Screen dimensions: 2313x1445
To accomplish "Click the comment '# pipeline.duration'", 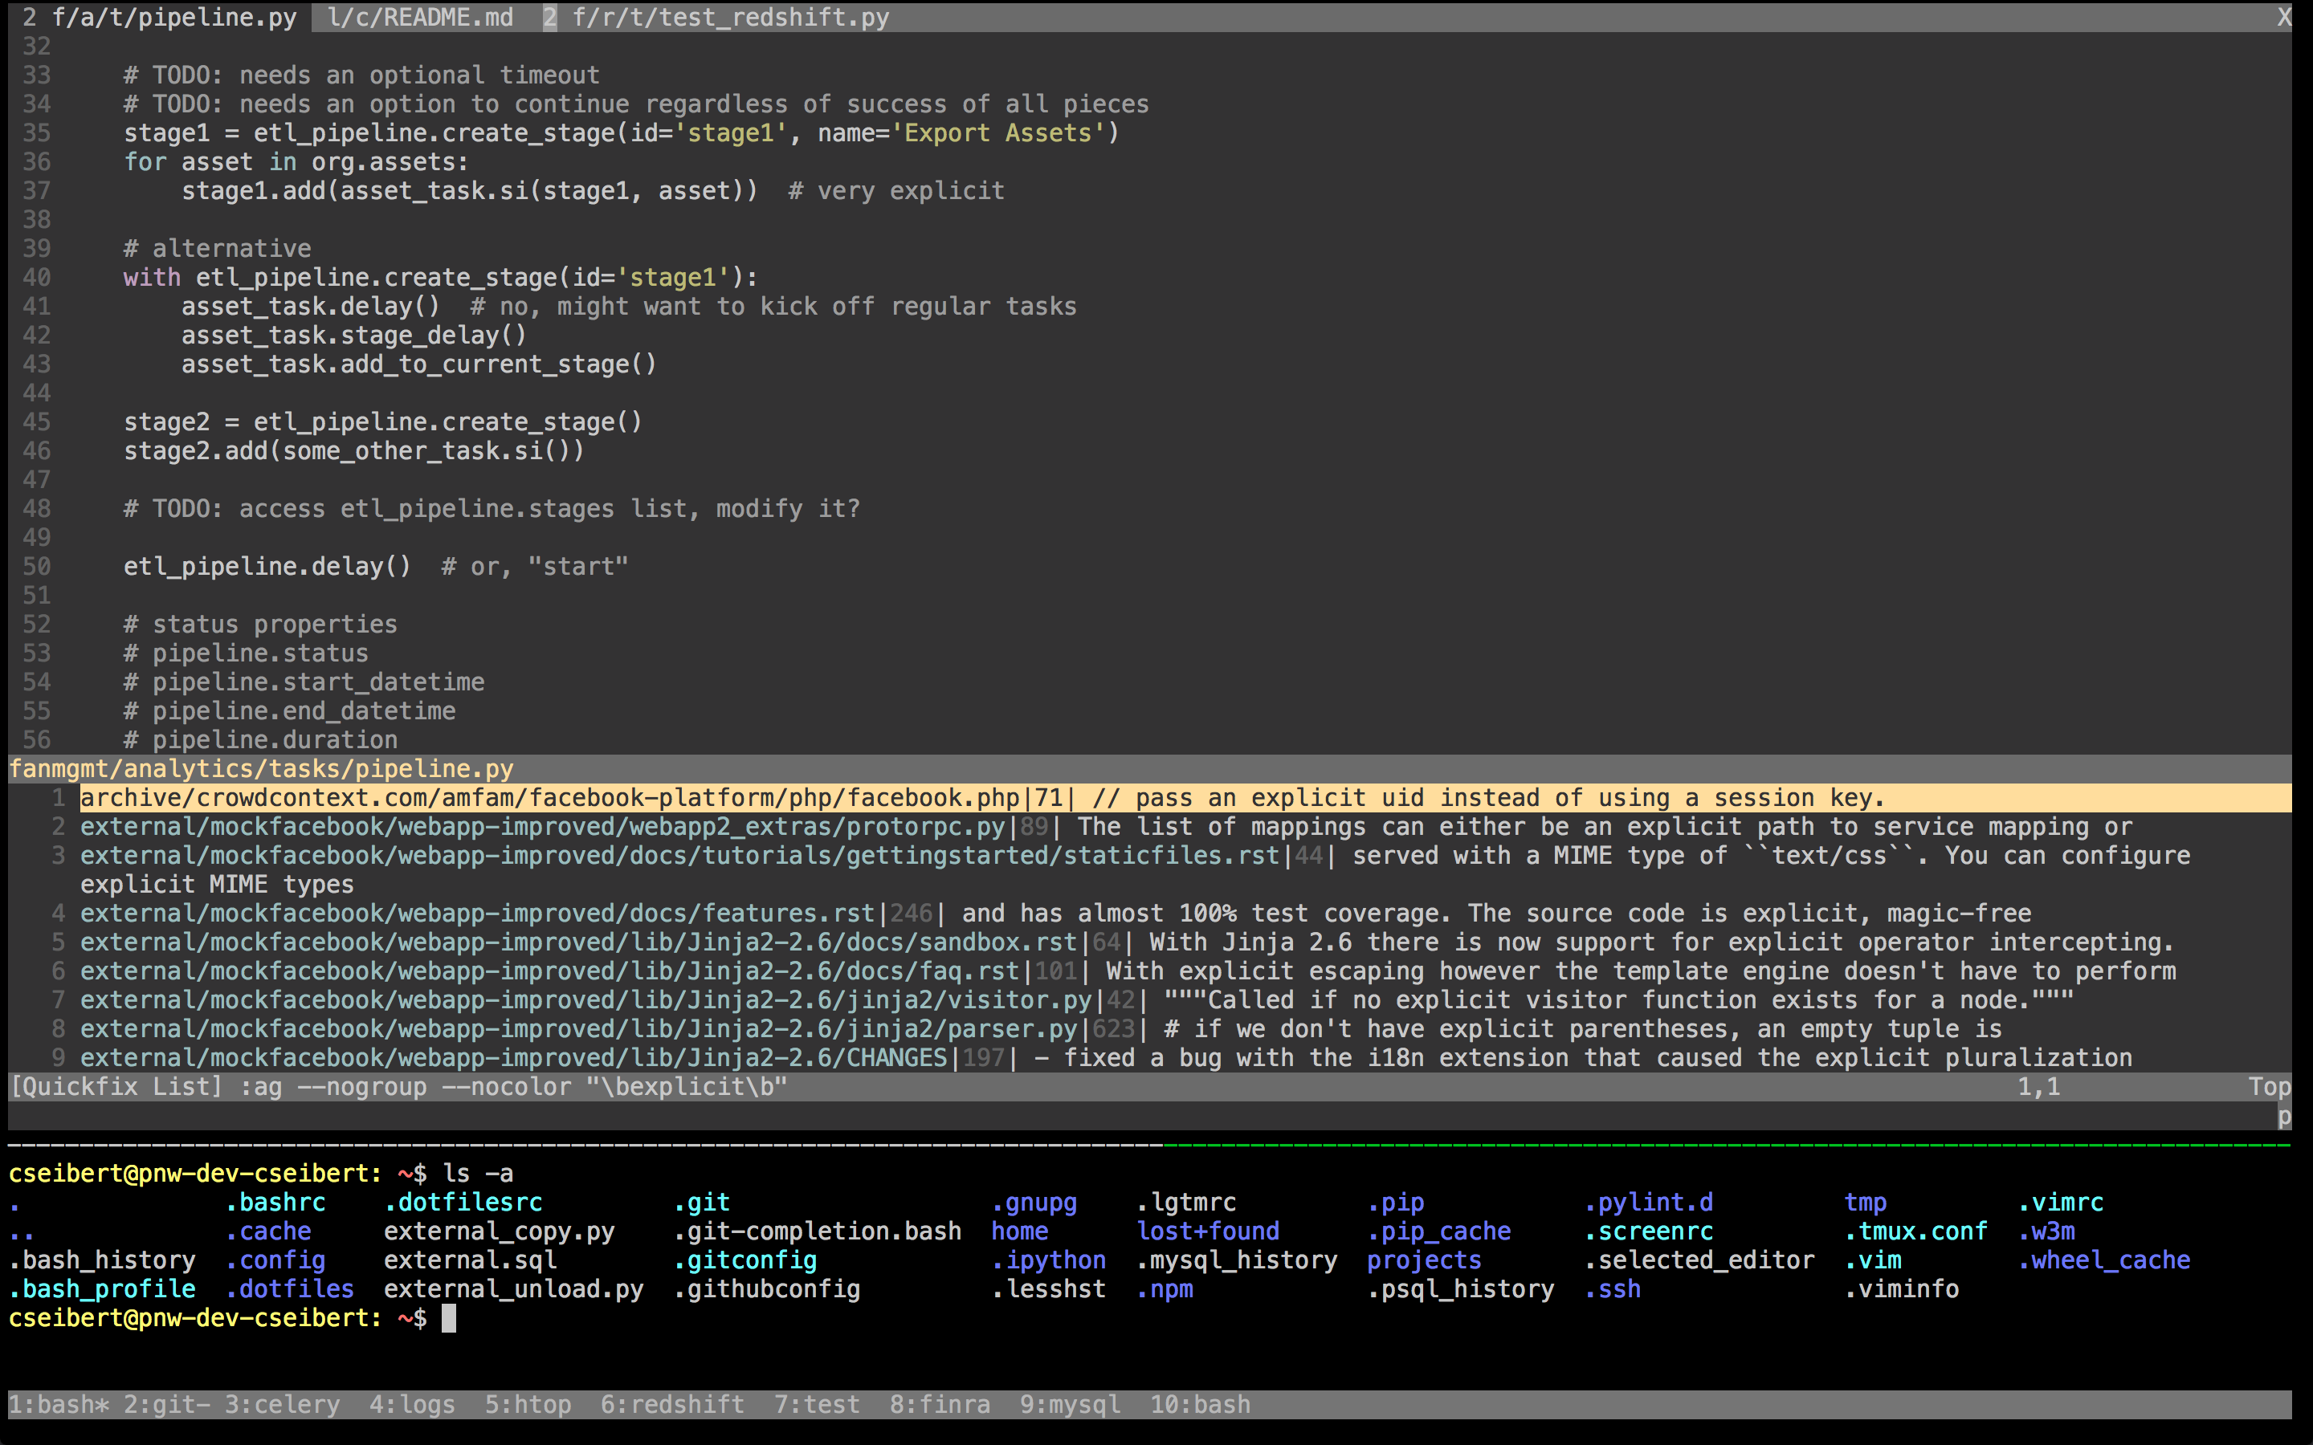I will [260, 739].
